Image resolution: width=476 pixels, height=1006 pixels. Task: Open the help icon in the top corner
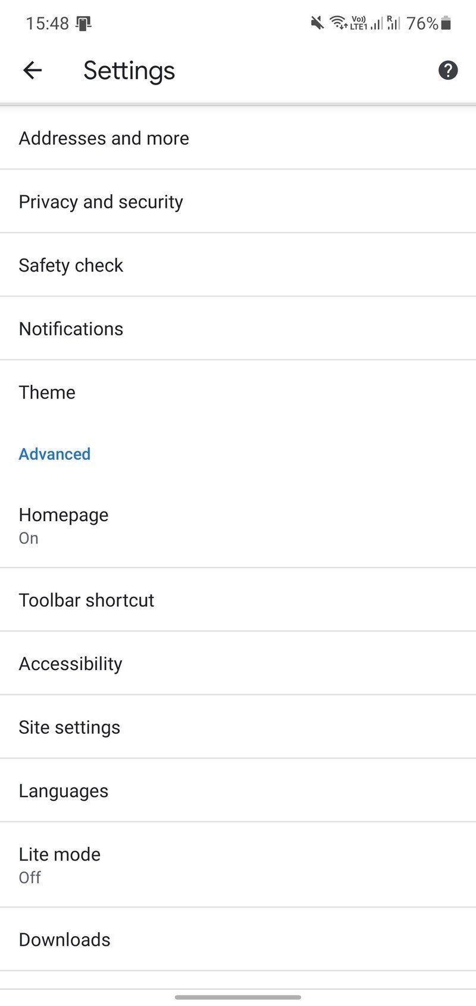[447, 70]
